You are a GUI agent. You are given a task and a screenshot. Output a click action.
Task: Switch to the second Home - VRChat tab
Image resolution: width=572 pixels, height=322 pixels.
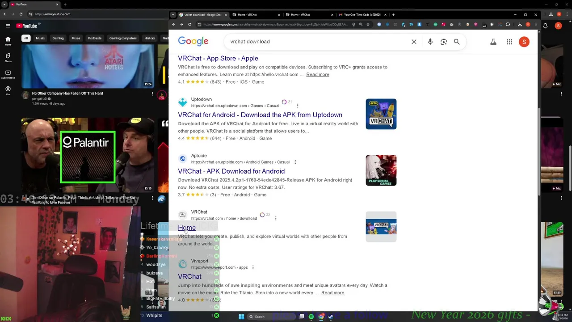tap(310, 15)
